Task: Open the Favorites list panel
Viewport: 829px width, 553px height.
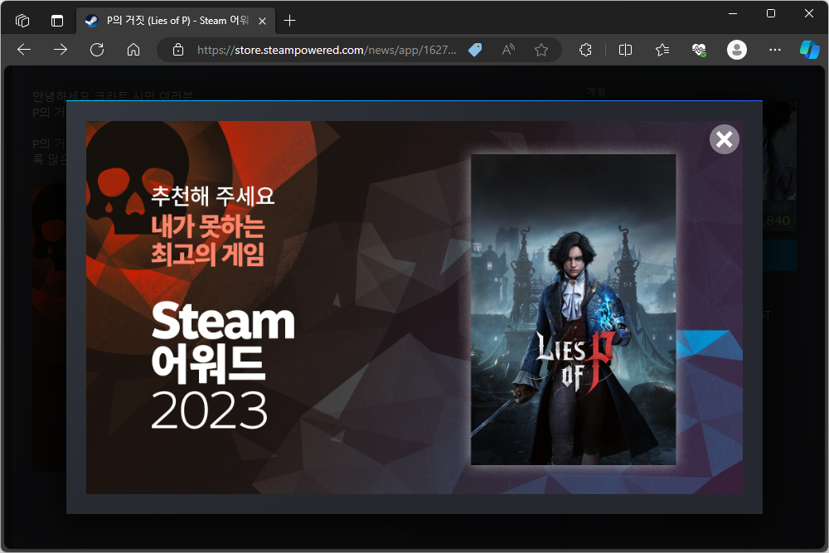Action: point(662,50)
